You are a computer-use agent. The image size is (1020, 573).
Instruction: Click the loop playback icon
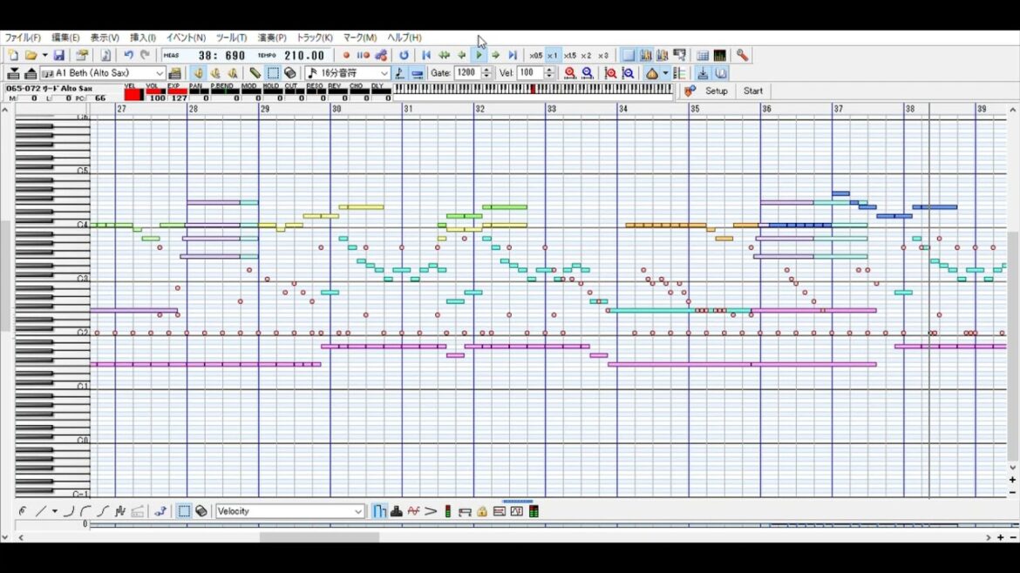[404, 56]
